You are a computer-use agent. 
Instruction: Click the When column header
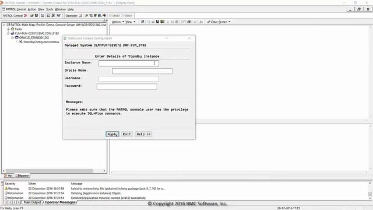coord(32,184)
